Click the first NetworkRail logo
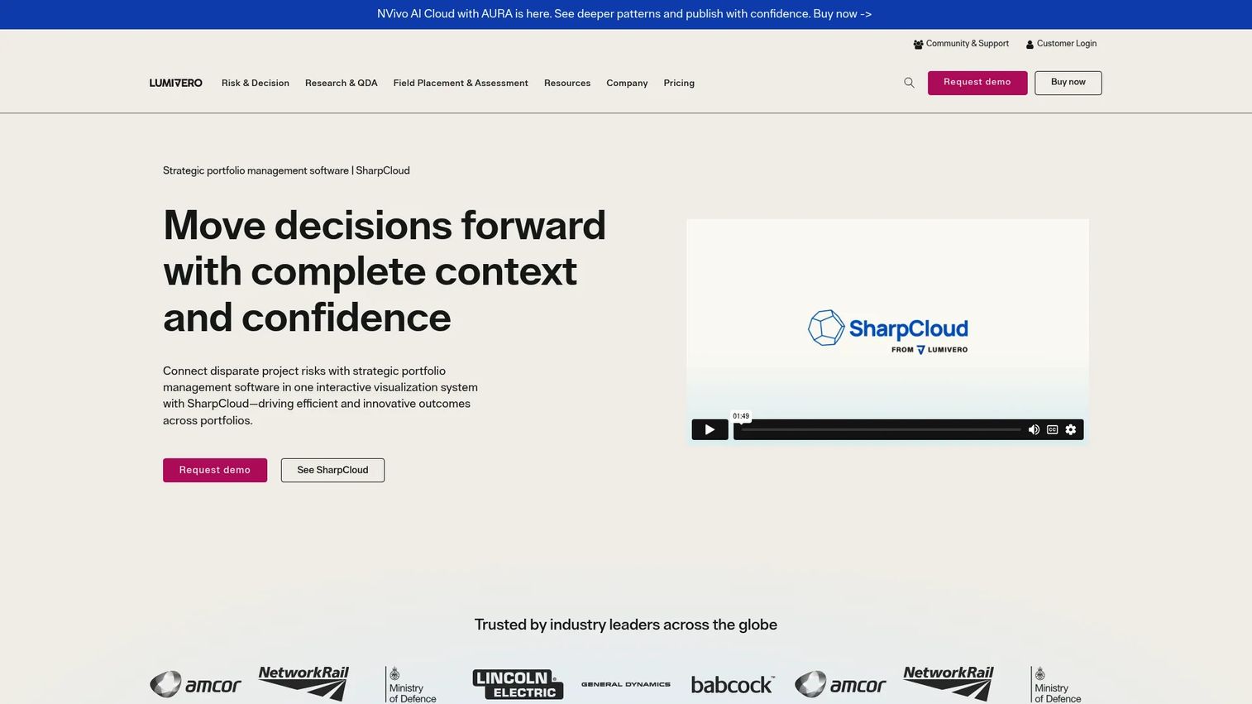 coord(303,683)
